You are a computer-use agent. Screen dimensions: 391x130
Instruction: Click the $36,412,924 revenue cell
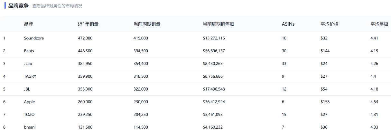[214, 102]
